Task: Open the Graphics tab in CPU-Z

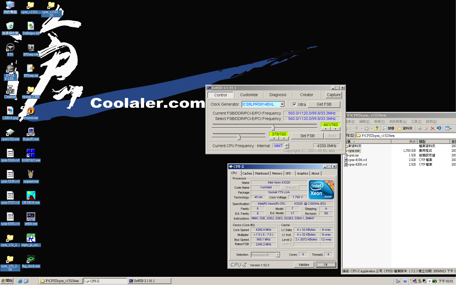Action: tap(302, 173)
